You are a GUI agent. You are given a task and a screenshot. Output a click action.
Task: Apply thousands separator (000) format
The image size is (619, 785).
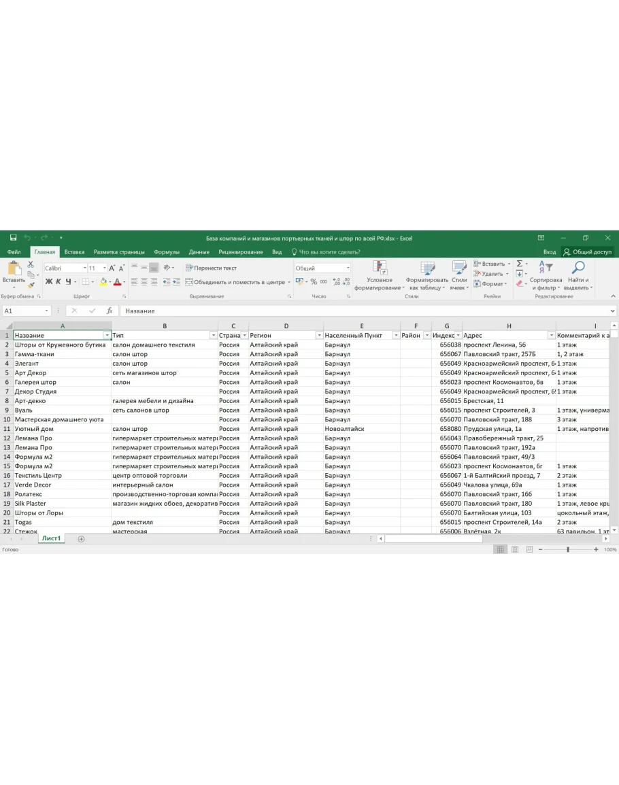point(324,282)
